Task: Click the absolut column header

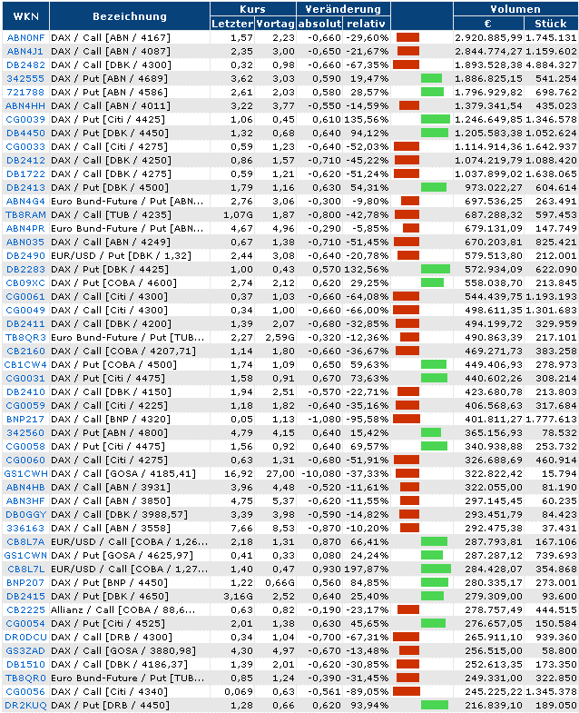Action: pyautogui.click(x=319, y=24)
